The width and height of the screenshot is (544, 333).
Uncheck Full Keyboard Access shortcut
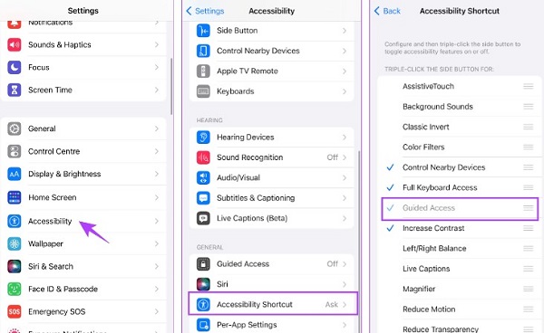pos(390,187)
